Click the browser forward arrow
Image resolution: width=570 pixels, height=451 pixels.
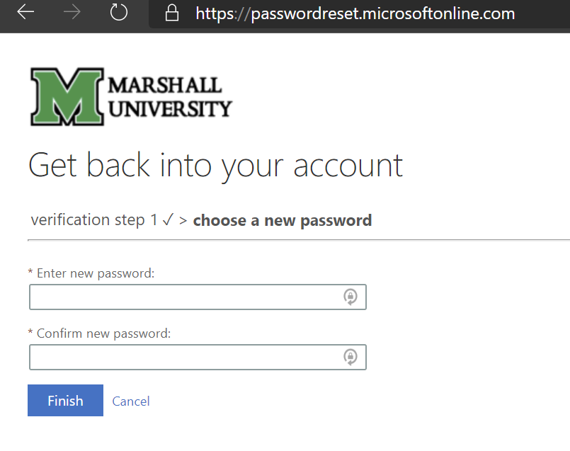click(x=72, y=12)
